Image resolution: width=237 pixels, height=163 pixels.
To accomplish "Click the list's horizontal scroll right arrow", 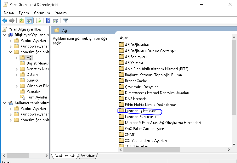I will point(229,149).
